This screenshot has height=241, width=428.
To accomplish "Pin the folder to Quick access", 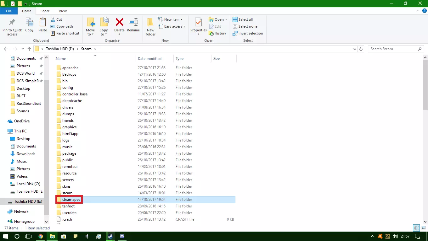I will point(12,27).
